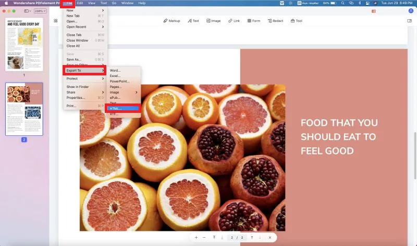Open the Help menu

click(x=142, y=3)
